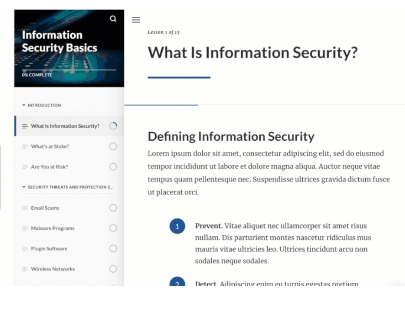Click the lines icon beside Malware Programs
The image size is (405, 311).
tap(25, 228)
